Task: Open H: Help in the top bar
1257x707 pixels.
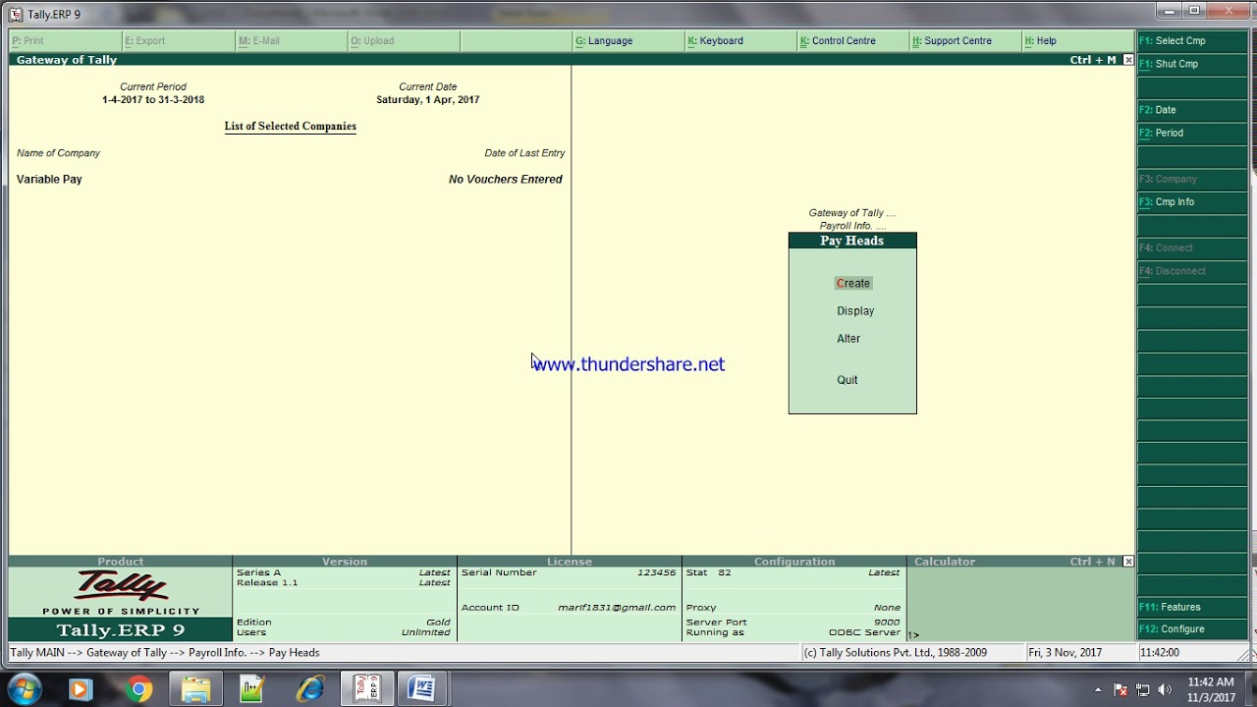Action: [1077, 41]
